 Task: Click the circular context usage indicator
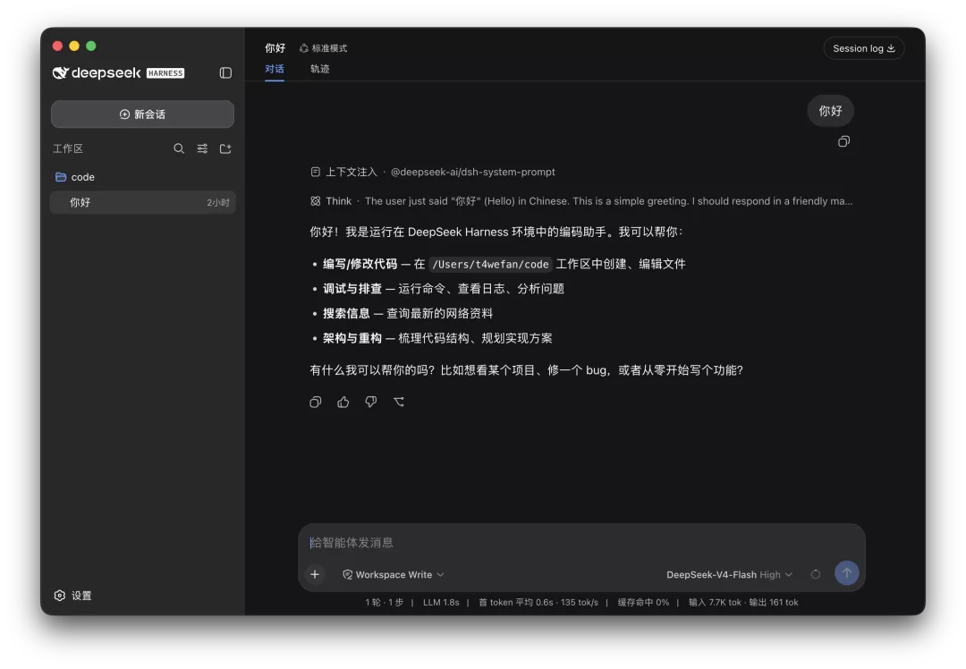pyautogui.click(x=816, y=574)
